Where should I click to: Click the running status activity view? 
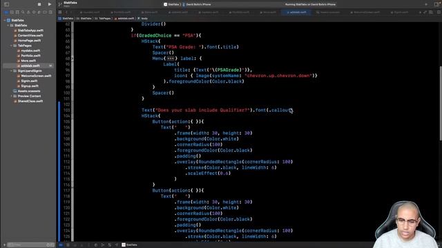(310, 5)
